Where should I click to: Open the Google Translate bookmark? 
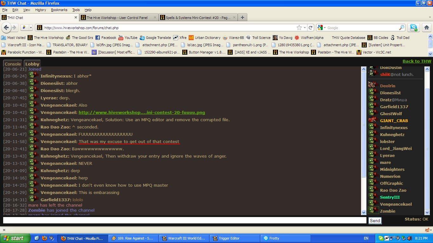click(155, 38)
